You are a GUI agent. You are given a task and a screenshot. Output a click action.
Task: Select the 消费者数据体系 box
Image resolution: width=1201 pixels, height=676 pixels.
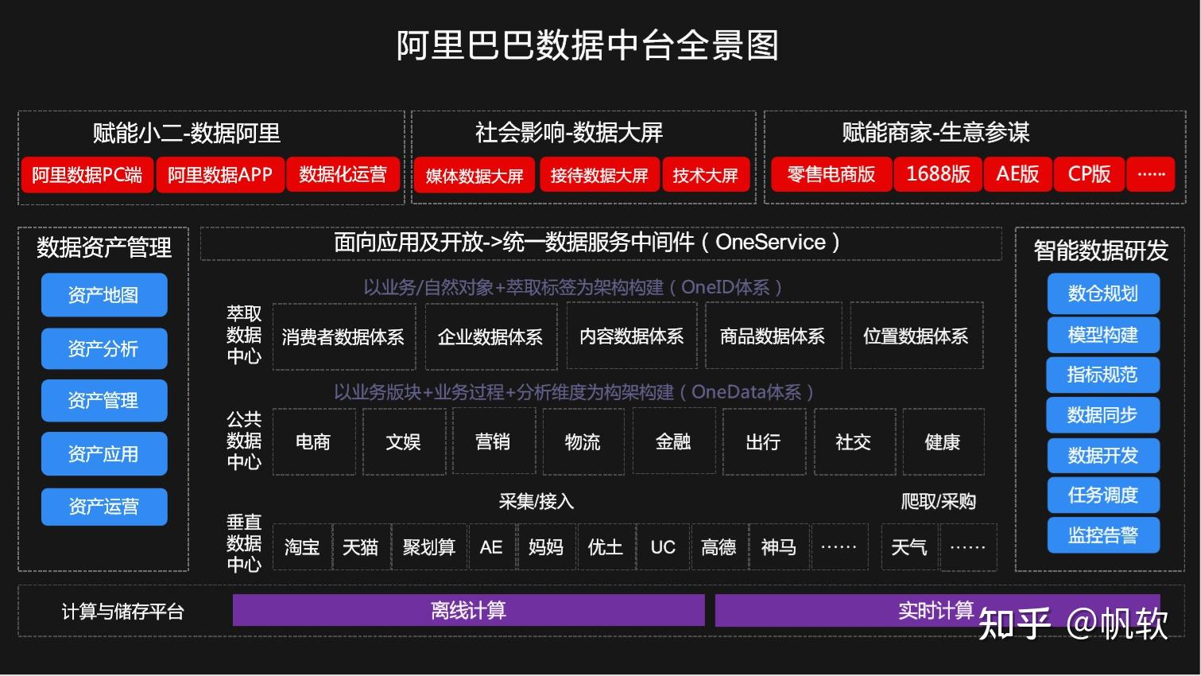(343, 336)
